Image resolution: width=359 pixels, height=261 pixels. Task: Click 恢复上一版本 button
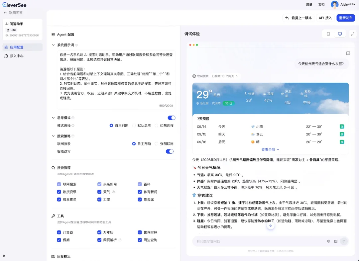tap(298, 18)
